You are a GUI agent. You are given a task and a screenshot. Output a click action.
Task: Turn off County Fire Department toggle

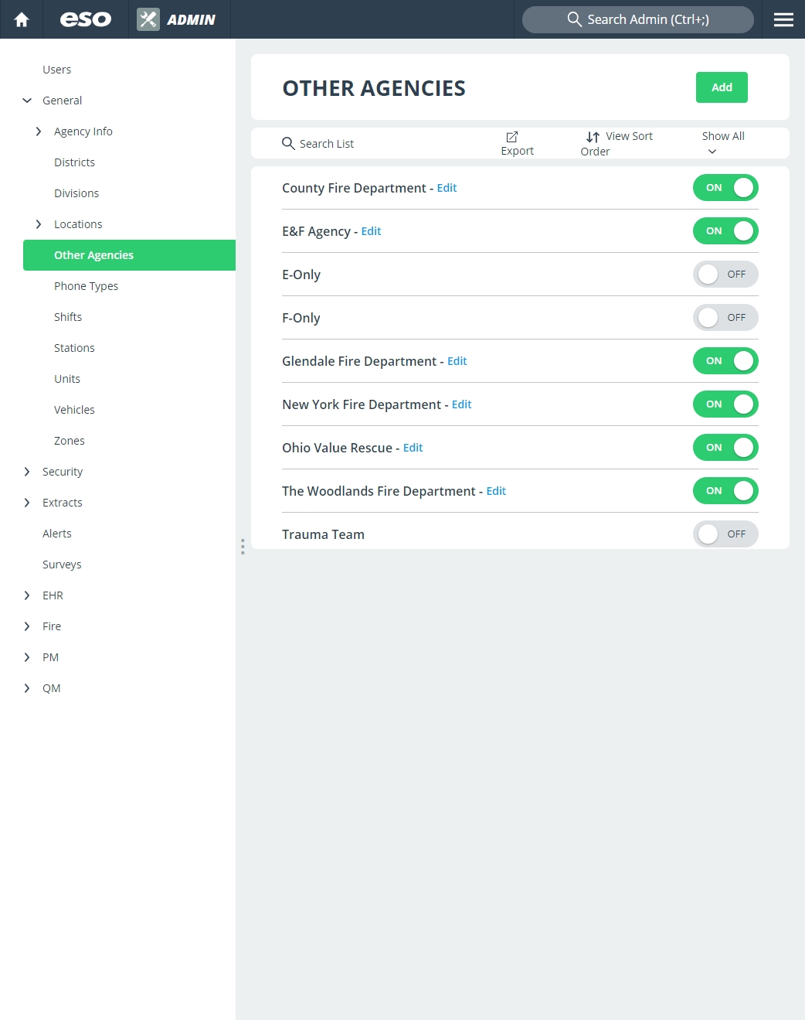point(725,188)
